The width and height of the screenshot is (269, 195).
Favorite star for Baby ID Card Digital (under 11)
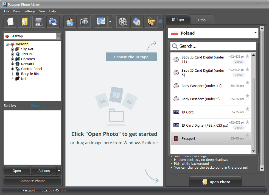(x=247, y=56)
